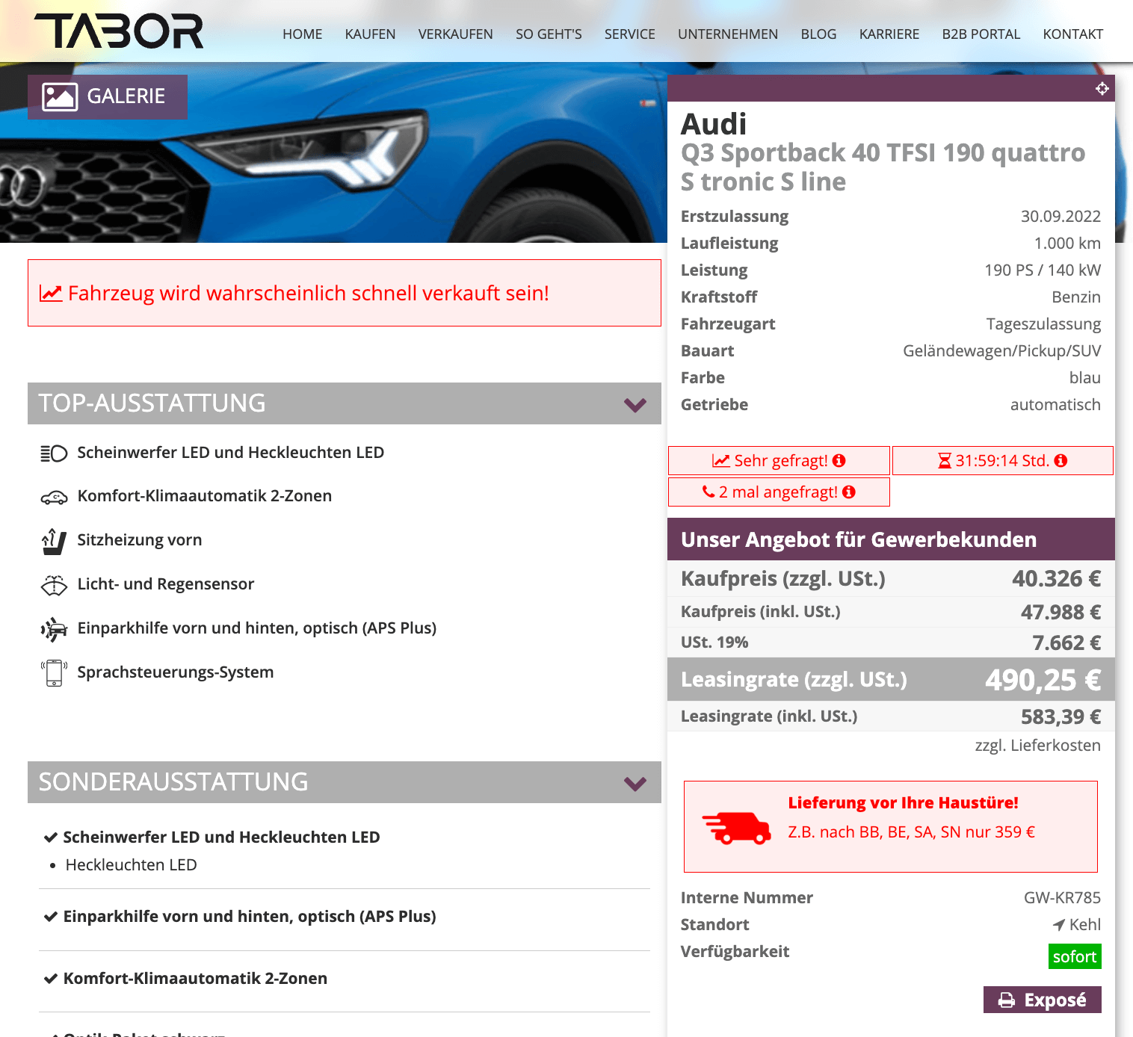
Task: Click 'Sitzheizung vorn' equipment text
Action: [x=140, y=540]
